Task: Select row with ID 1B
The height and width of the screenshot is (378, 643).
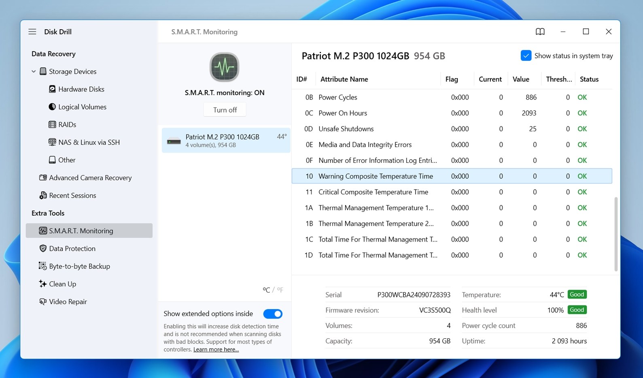Action: point(452,224)
